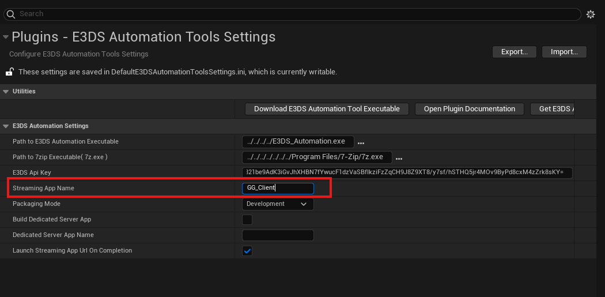Click the settings gear icon

590,14
